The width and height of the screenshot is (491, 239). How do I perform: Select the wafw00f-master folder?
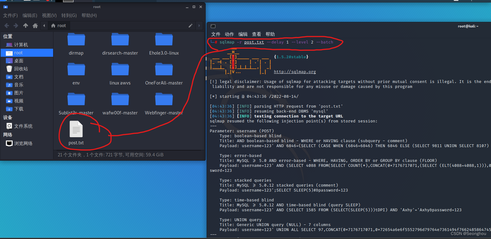point(120,104)
